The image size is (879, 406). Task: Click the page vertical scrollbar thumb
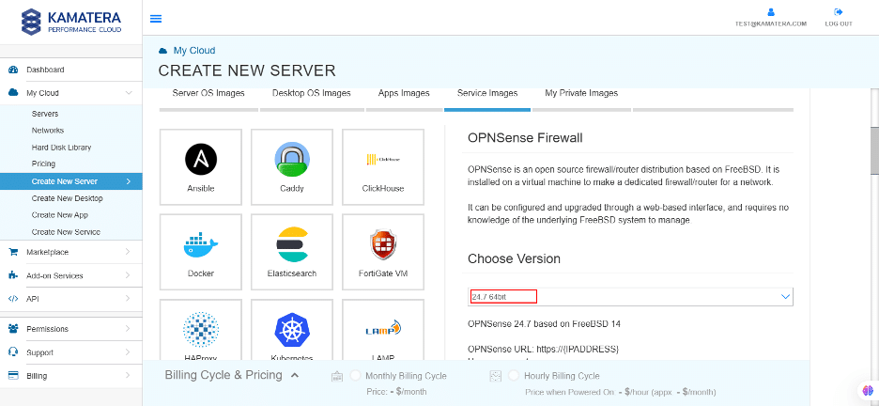click(x=874, y=151)
